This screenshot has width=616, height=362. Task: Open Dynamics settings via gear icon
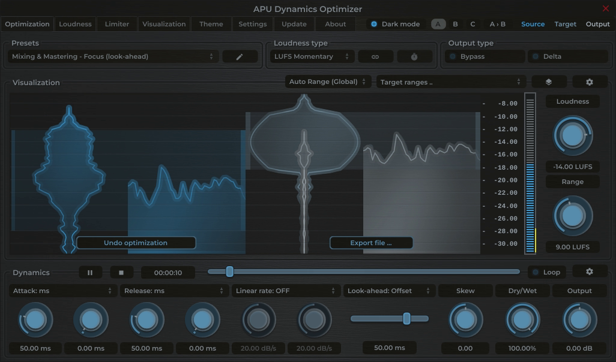590,271
